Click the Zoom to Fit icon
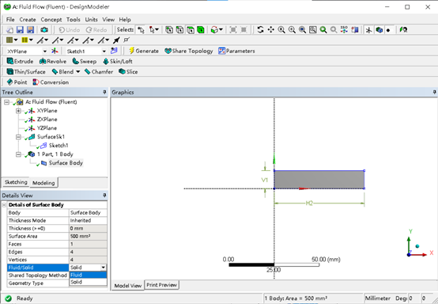Screen dimensions: 438x304 [x=302, y=29]
